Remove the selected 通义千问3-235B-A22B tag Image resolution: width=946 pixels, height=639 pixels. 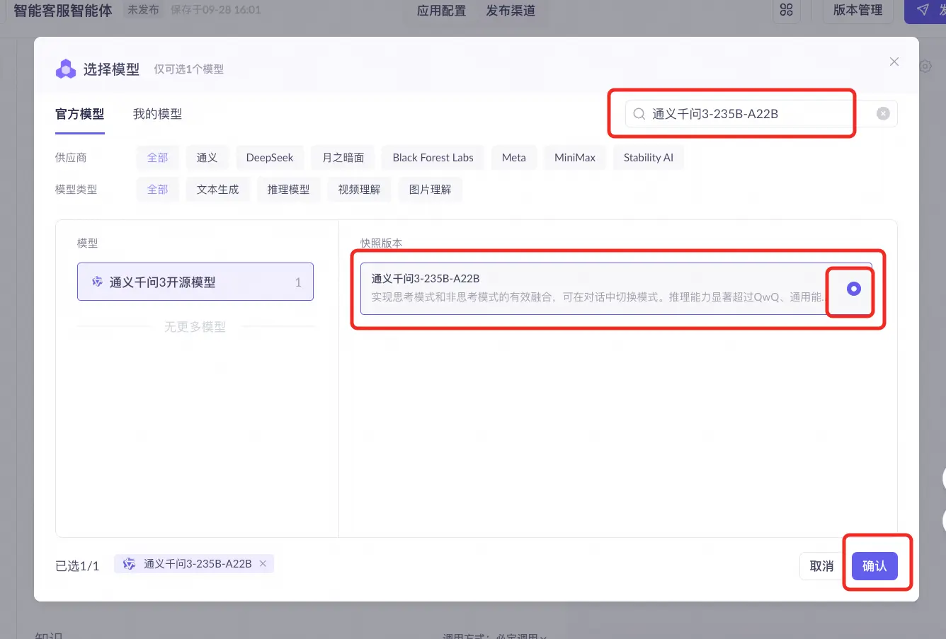click(x=263, y=563)
